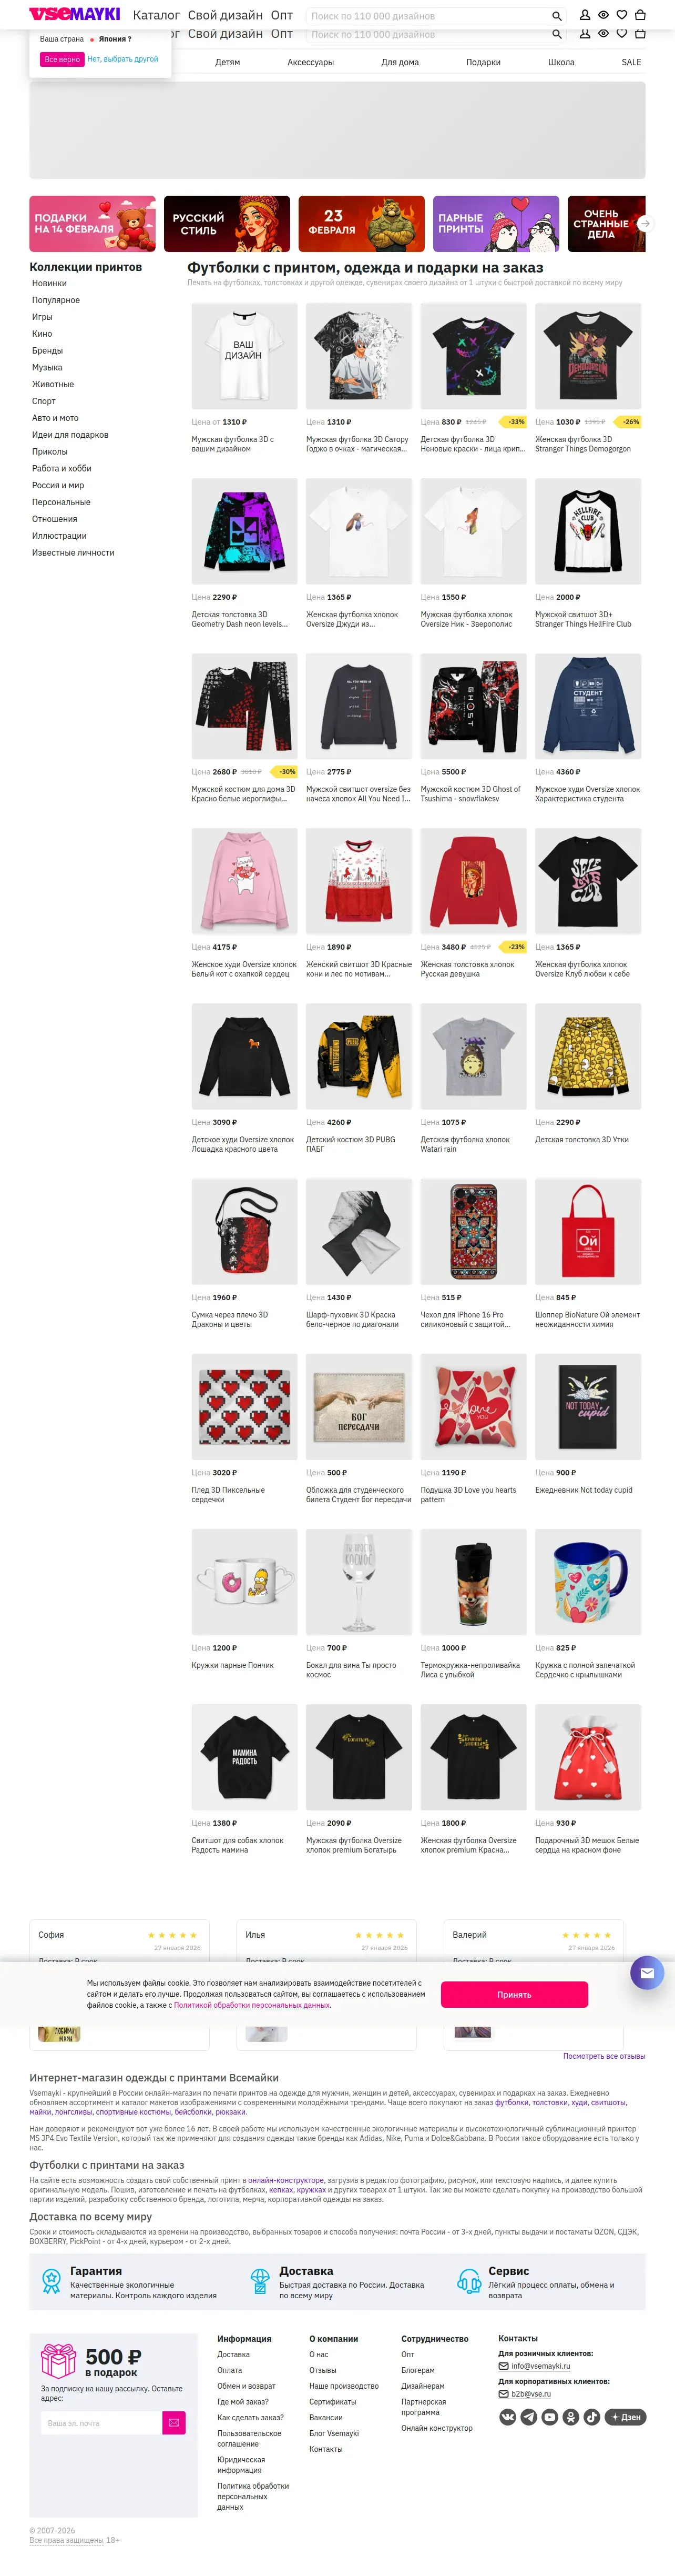Follow the "Посмотреть все отзывы" link
The width and height of the screenshot is (675, 2576).
(x=604, y=2056)
